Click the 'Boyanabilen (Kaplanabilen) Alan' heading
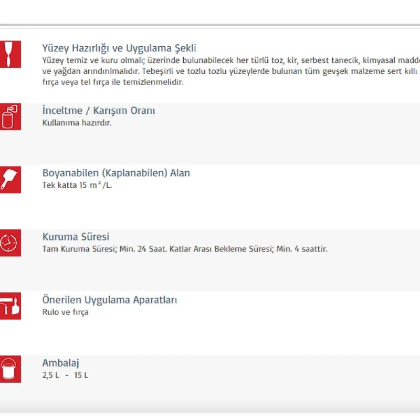This screenshot has width=420, height=420. click(x=116, y=173)
